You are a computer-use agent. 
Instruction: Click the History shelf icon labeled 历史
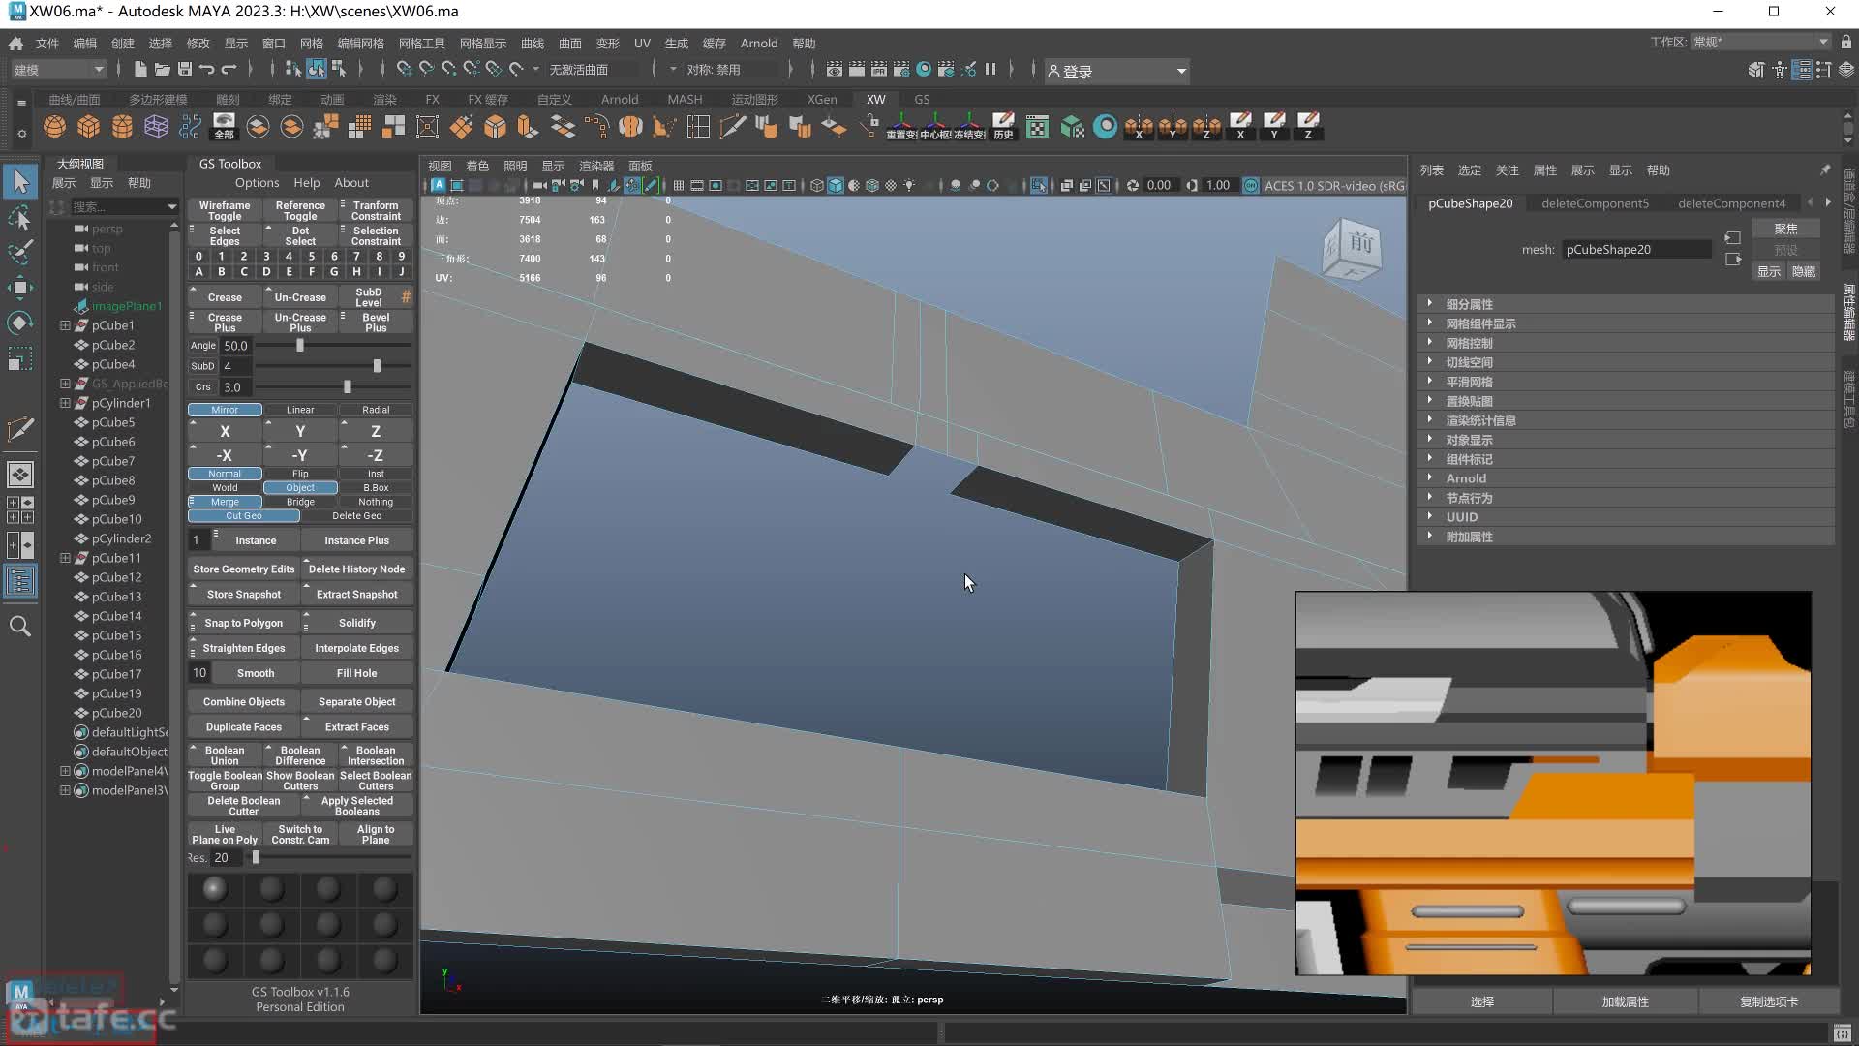[x=1003, y=127]
